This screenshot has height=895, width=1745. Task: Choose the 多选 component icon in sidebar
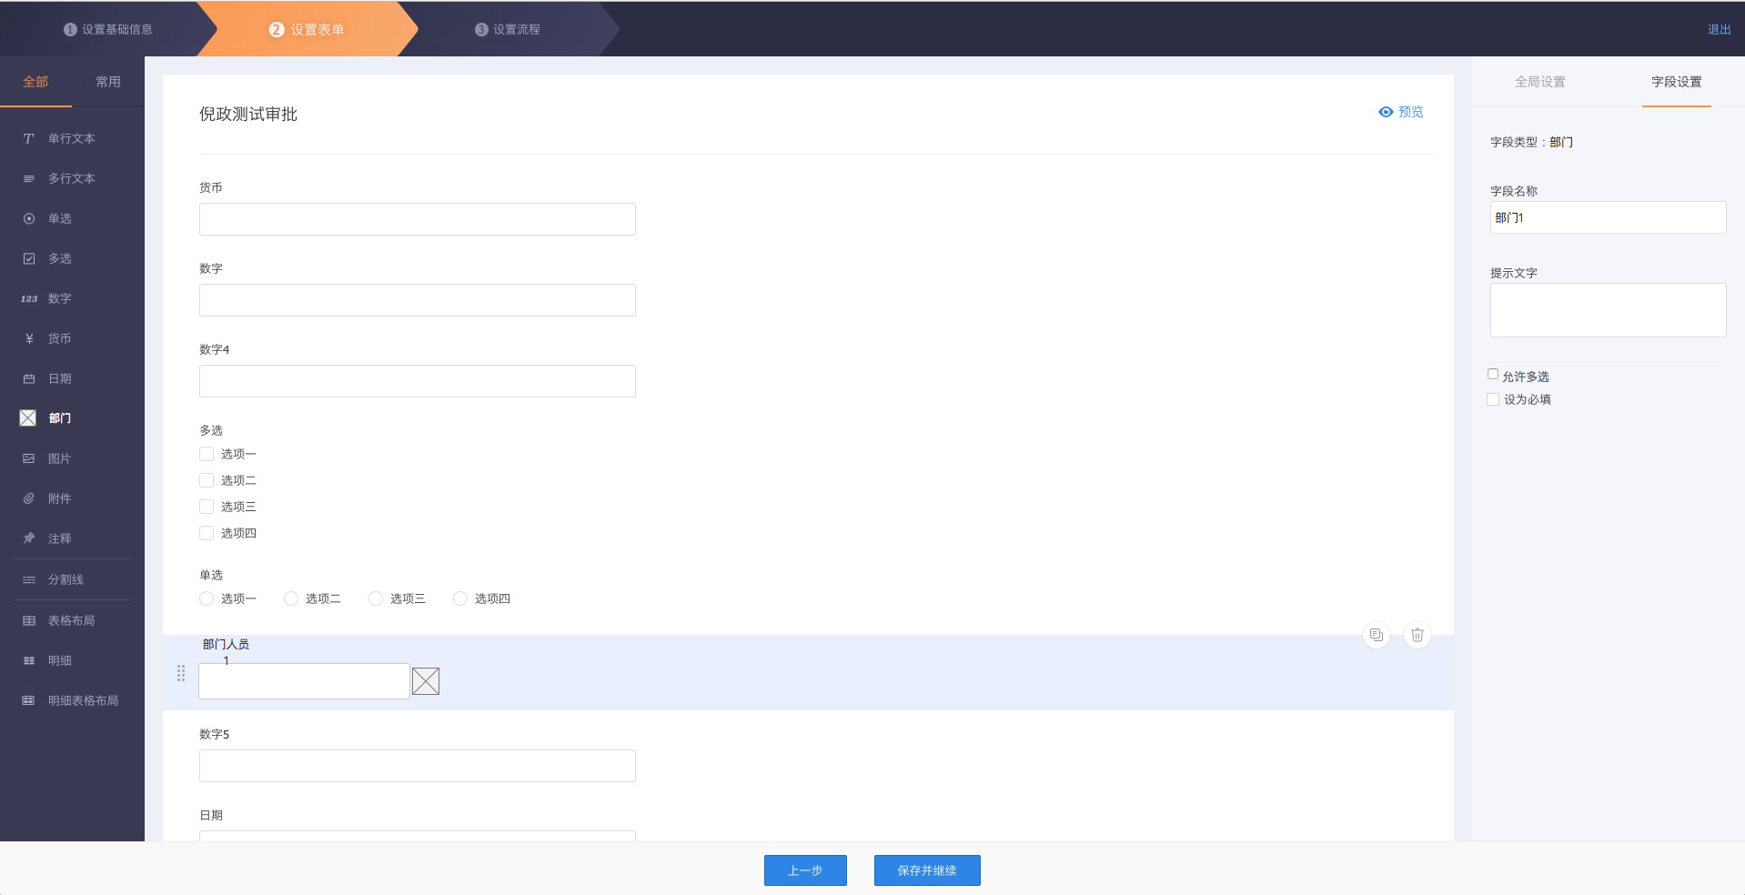pyautogui.click(x=29, y=258)
